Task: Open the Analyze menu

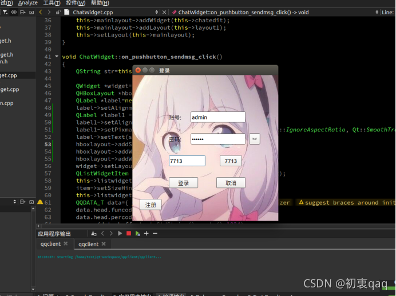Action: click(28, 3)
